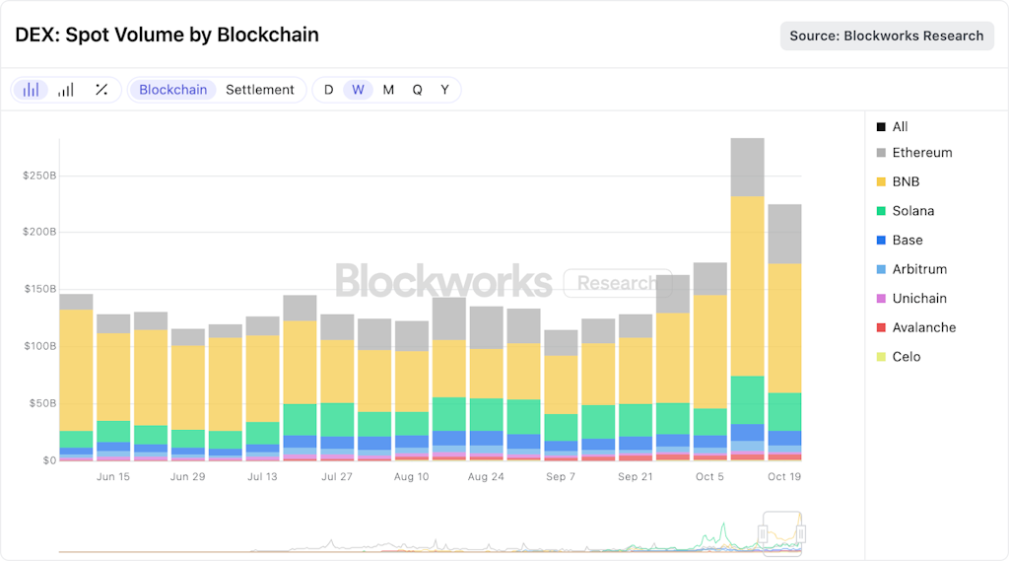Click the green Solana legend square

(x=881, y=211)
